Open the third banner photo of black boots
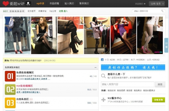This screenshot has height=111, width=169. [x=70, y=35]
